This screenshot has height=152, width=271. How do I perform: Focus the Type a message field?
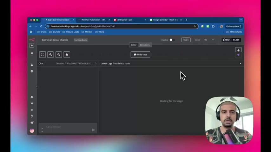[68, 128]
